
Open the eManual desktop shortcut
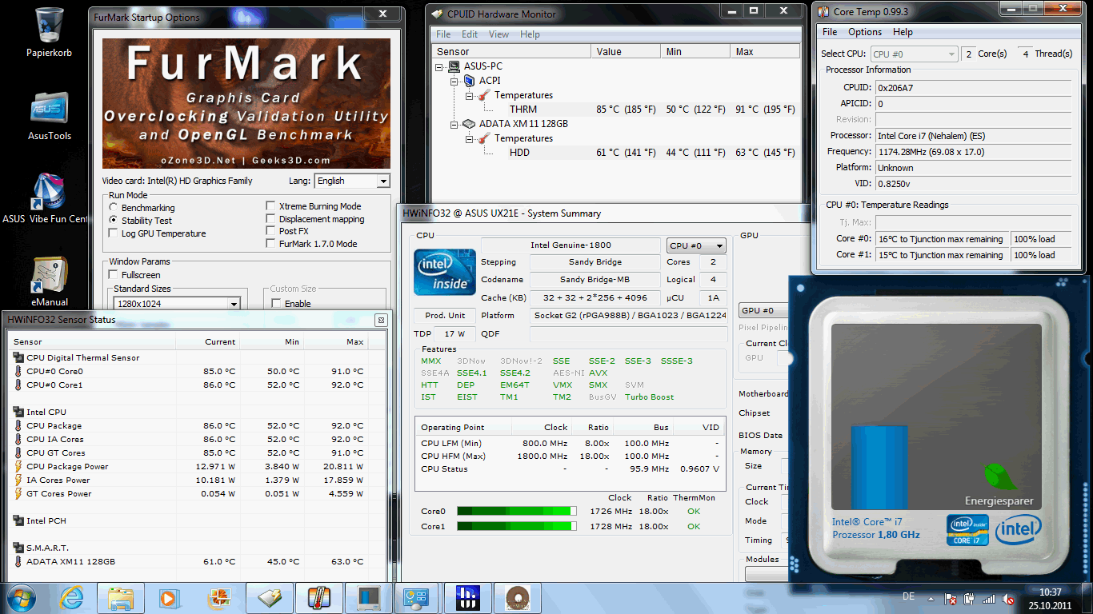pyautogui.click(x=50, y=281)
